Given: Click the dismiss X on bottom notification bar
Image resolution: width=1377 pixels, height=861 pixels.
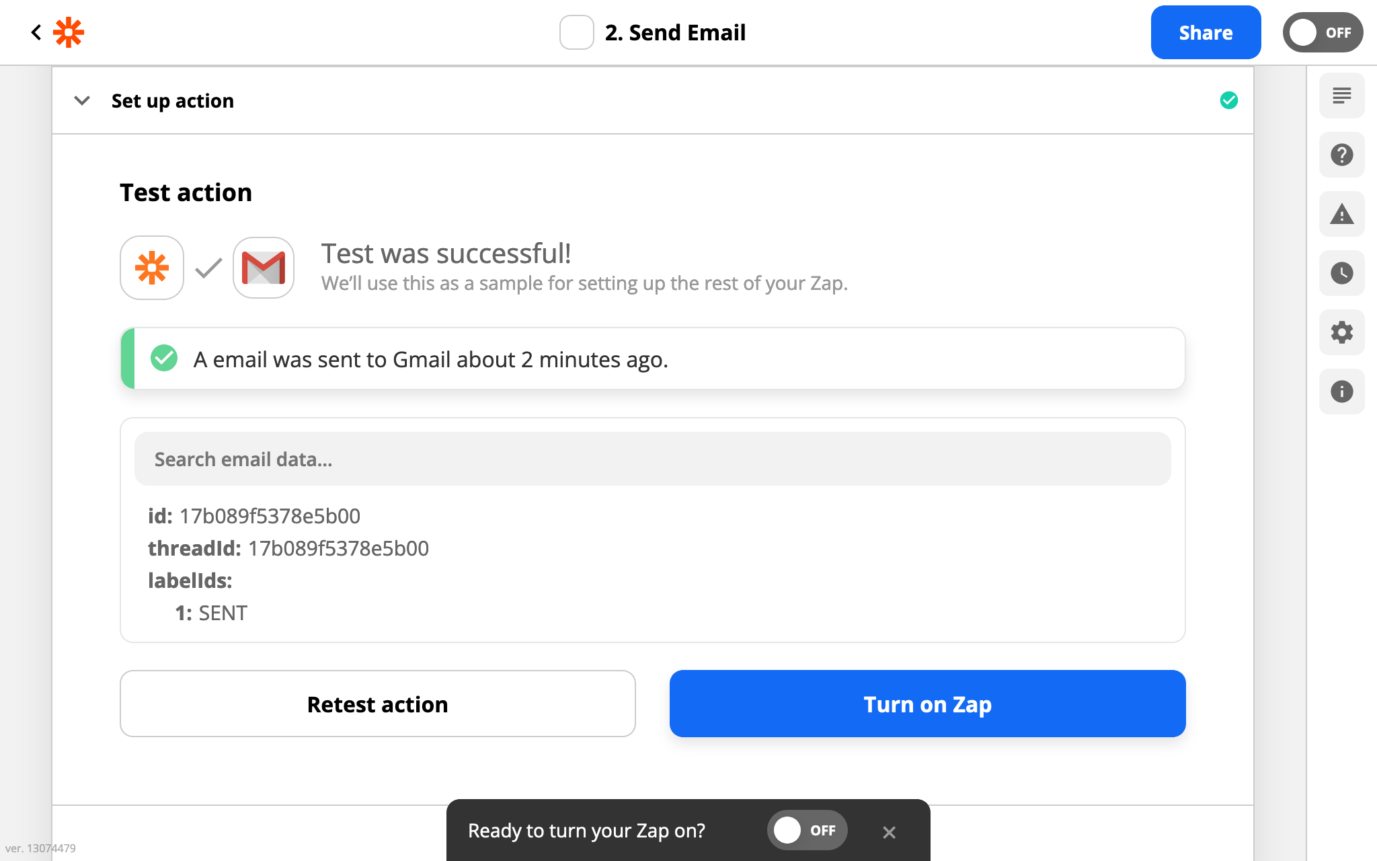Looking at the screenshot, I should tap(890, 831).
